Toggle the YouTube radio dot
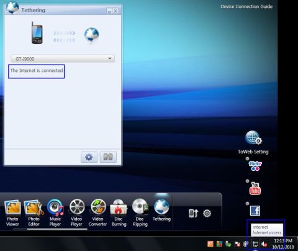 (247, 181)
